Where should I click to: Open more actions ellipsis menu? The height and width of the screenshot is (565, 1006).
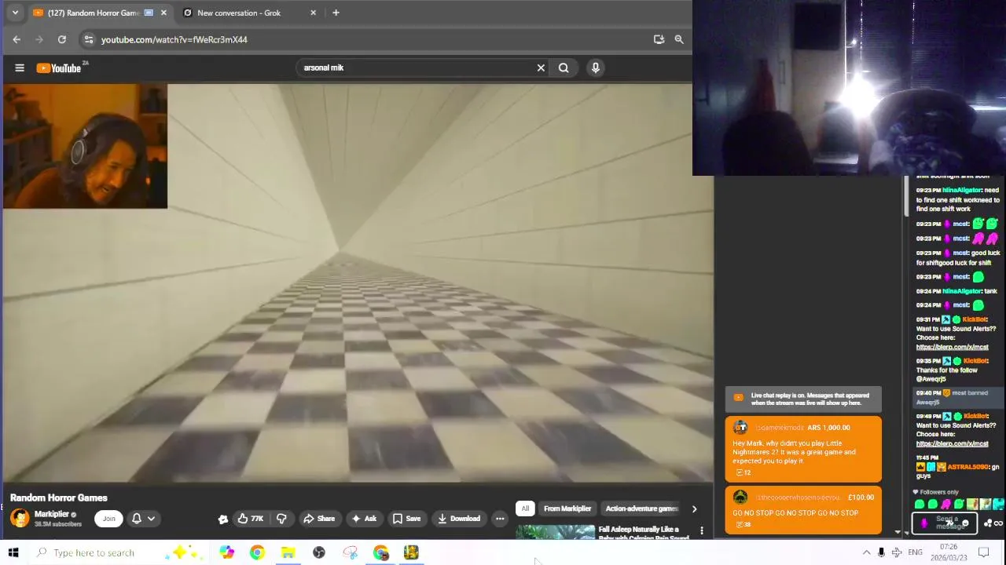click(500, 518)
